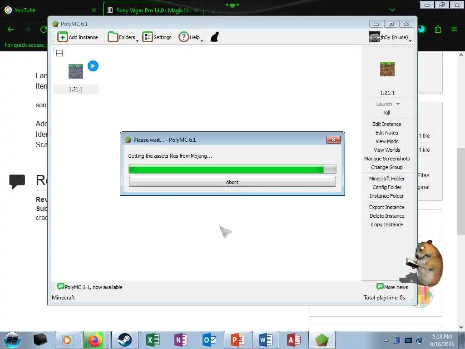Click the jh5y account avatar
The height and width of the screenshot is (349, 465).
point(374,37)
